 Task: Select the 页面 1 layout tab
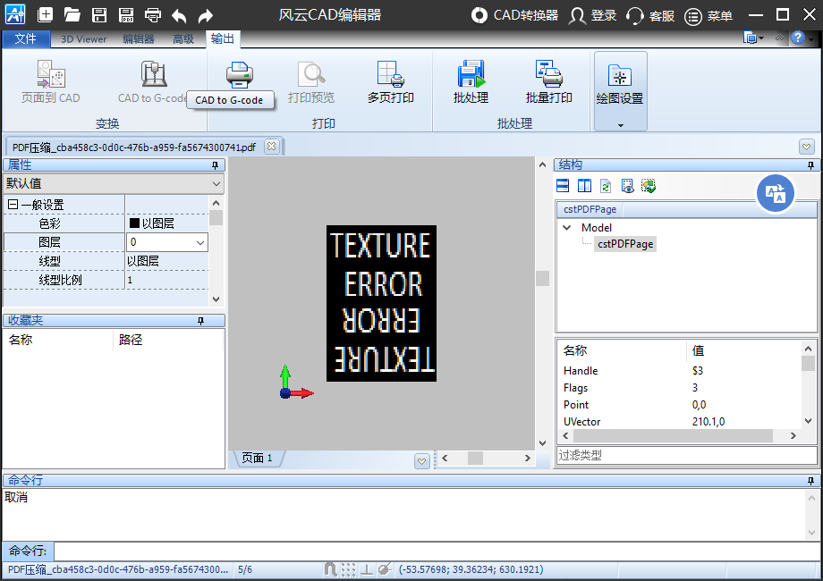[x=258, y=459]
